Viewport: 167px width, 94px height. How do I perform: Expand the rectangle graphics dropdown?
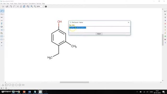point(4,39)
